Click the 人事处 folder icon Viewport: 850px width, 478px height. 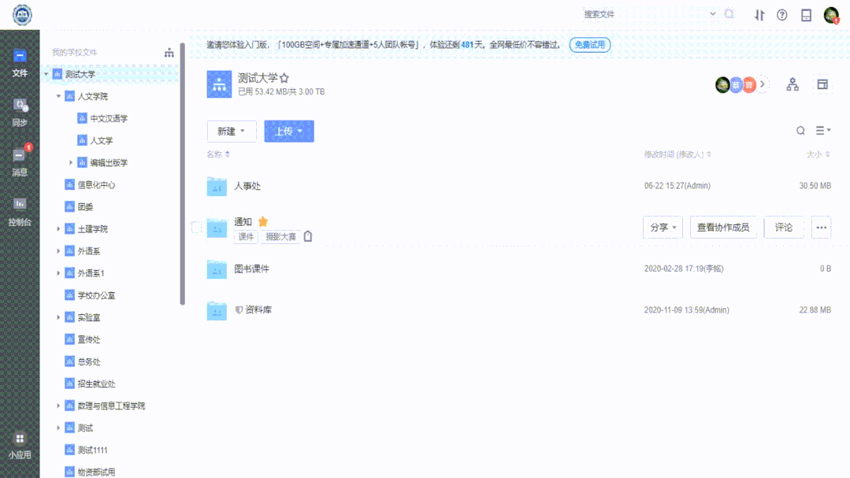217,186
